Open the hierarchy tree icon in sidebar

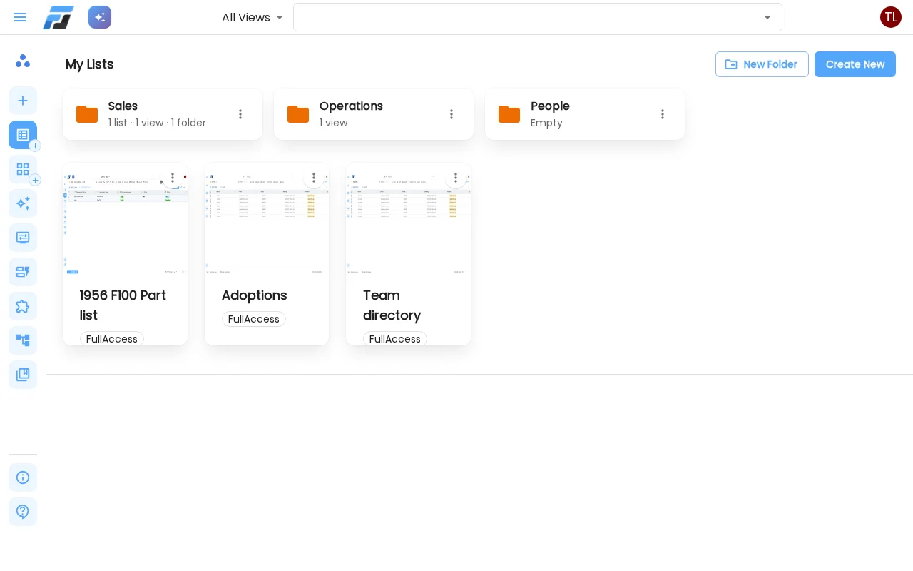[x=23, y=340]
